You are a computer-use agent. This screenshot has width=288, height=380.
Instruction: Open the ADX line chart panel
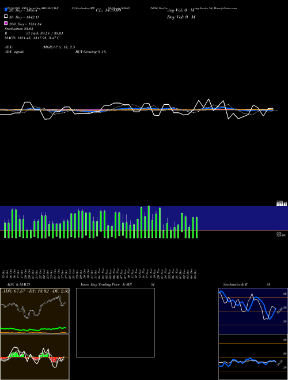[35, 311]
